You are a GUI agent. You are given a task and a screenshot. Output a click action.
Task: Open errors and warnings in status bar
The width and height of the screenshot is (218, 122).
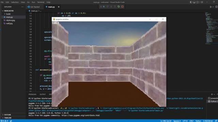tap(4, 121)
